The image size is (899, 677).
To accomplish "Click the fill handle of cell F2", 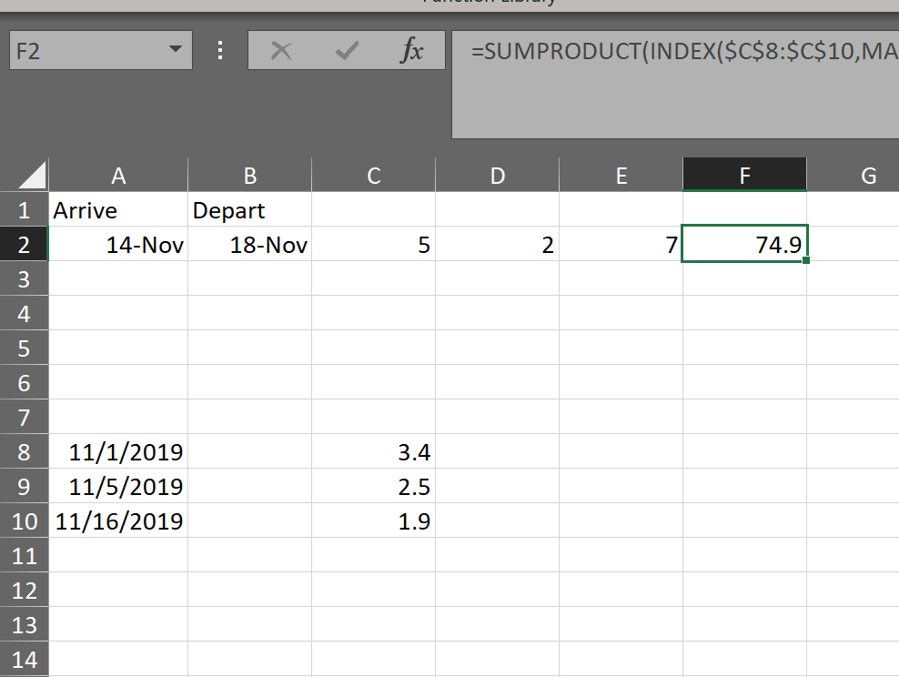I will [806, 261].
